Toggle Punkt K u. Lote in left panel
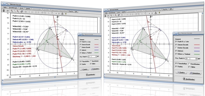This screenshot has width=205, height=96. [80, 42]
